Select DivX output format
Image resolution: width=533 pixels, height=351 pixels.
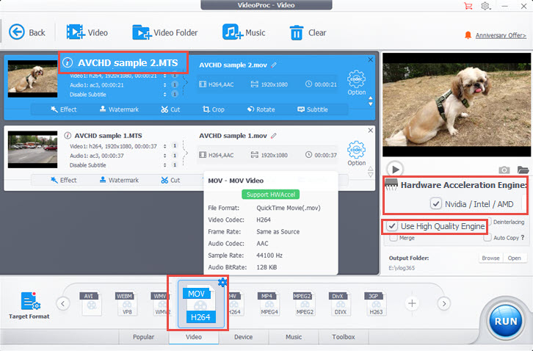[340, 303]
